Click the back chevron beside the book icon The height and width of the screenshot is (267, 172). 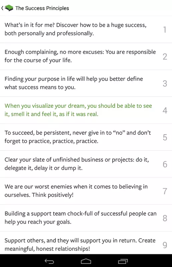pos(2,8)
